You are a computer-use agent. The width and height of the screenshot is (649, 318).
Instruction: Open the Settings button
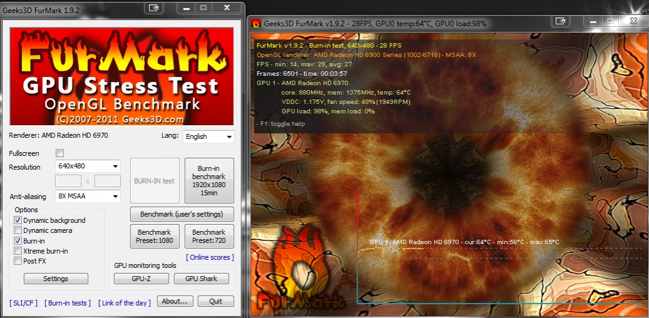56,279
